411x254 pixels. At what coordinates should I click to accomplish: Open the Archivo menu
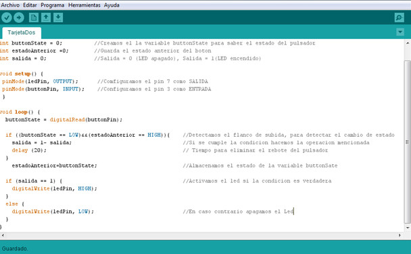[x=10, y=5]
